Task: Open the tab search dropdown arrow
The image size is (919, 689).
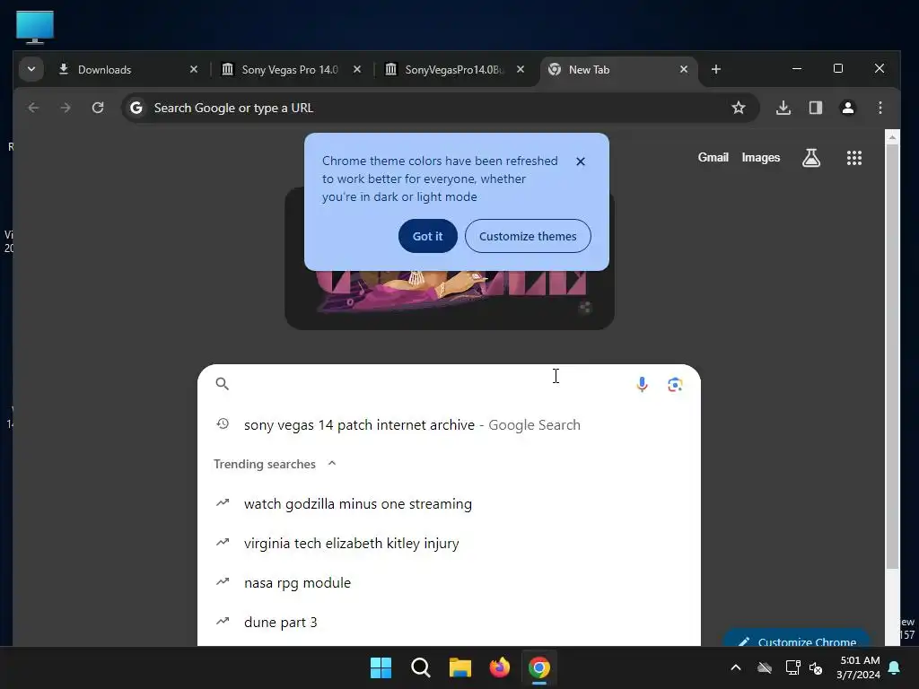Action: (x=31, y=69)
